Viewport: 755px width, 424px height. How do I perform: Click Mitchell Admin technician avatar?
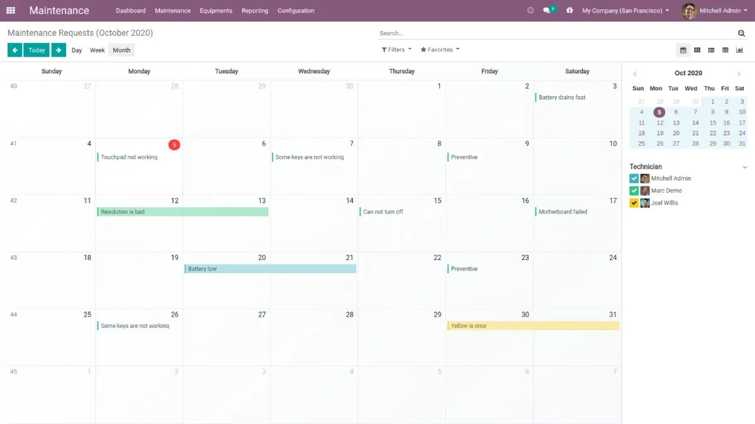tap(645, 178)
